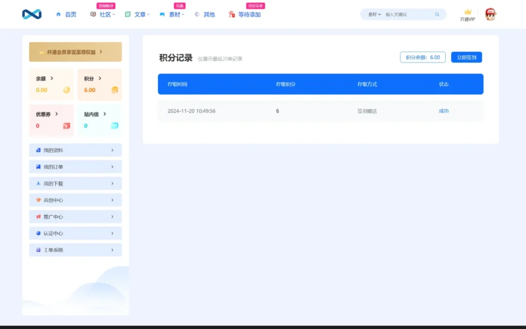
Task: Click the coin icon in 余额 card
Action: (66, 90)
